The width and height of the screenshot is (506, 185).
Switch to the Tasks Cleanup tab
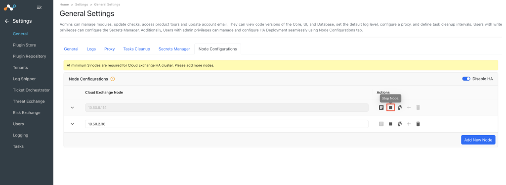[136, 49]
